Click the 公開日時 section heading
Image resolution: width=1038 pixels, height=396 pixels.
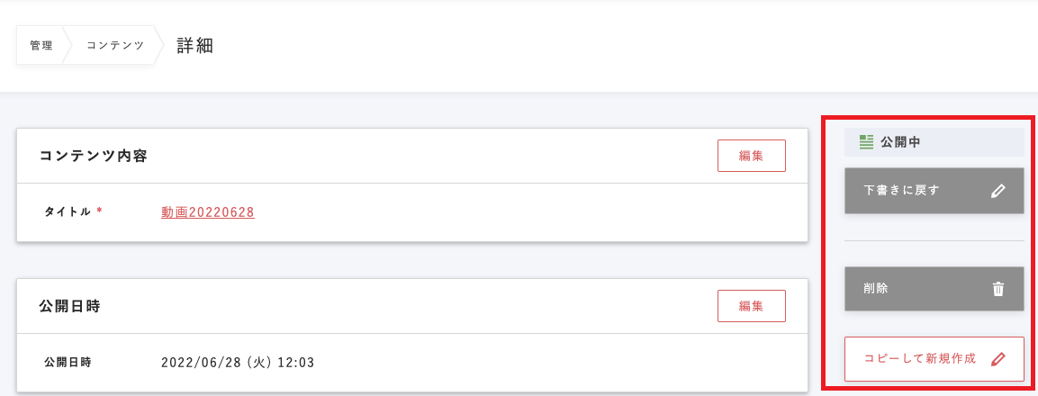coord(69,306)
